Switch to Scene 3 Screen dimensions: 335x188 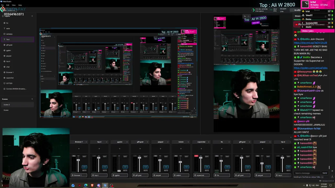(x=17, y=105)
